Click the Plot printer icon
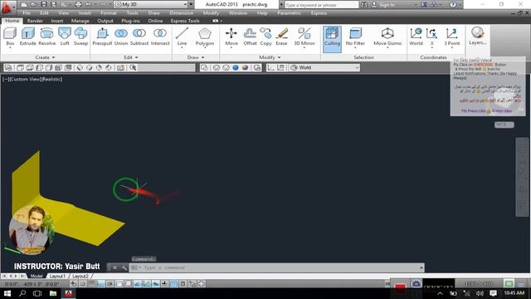The width and height of the screenshot is (531, 299). pos(78,4)
